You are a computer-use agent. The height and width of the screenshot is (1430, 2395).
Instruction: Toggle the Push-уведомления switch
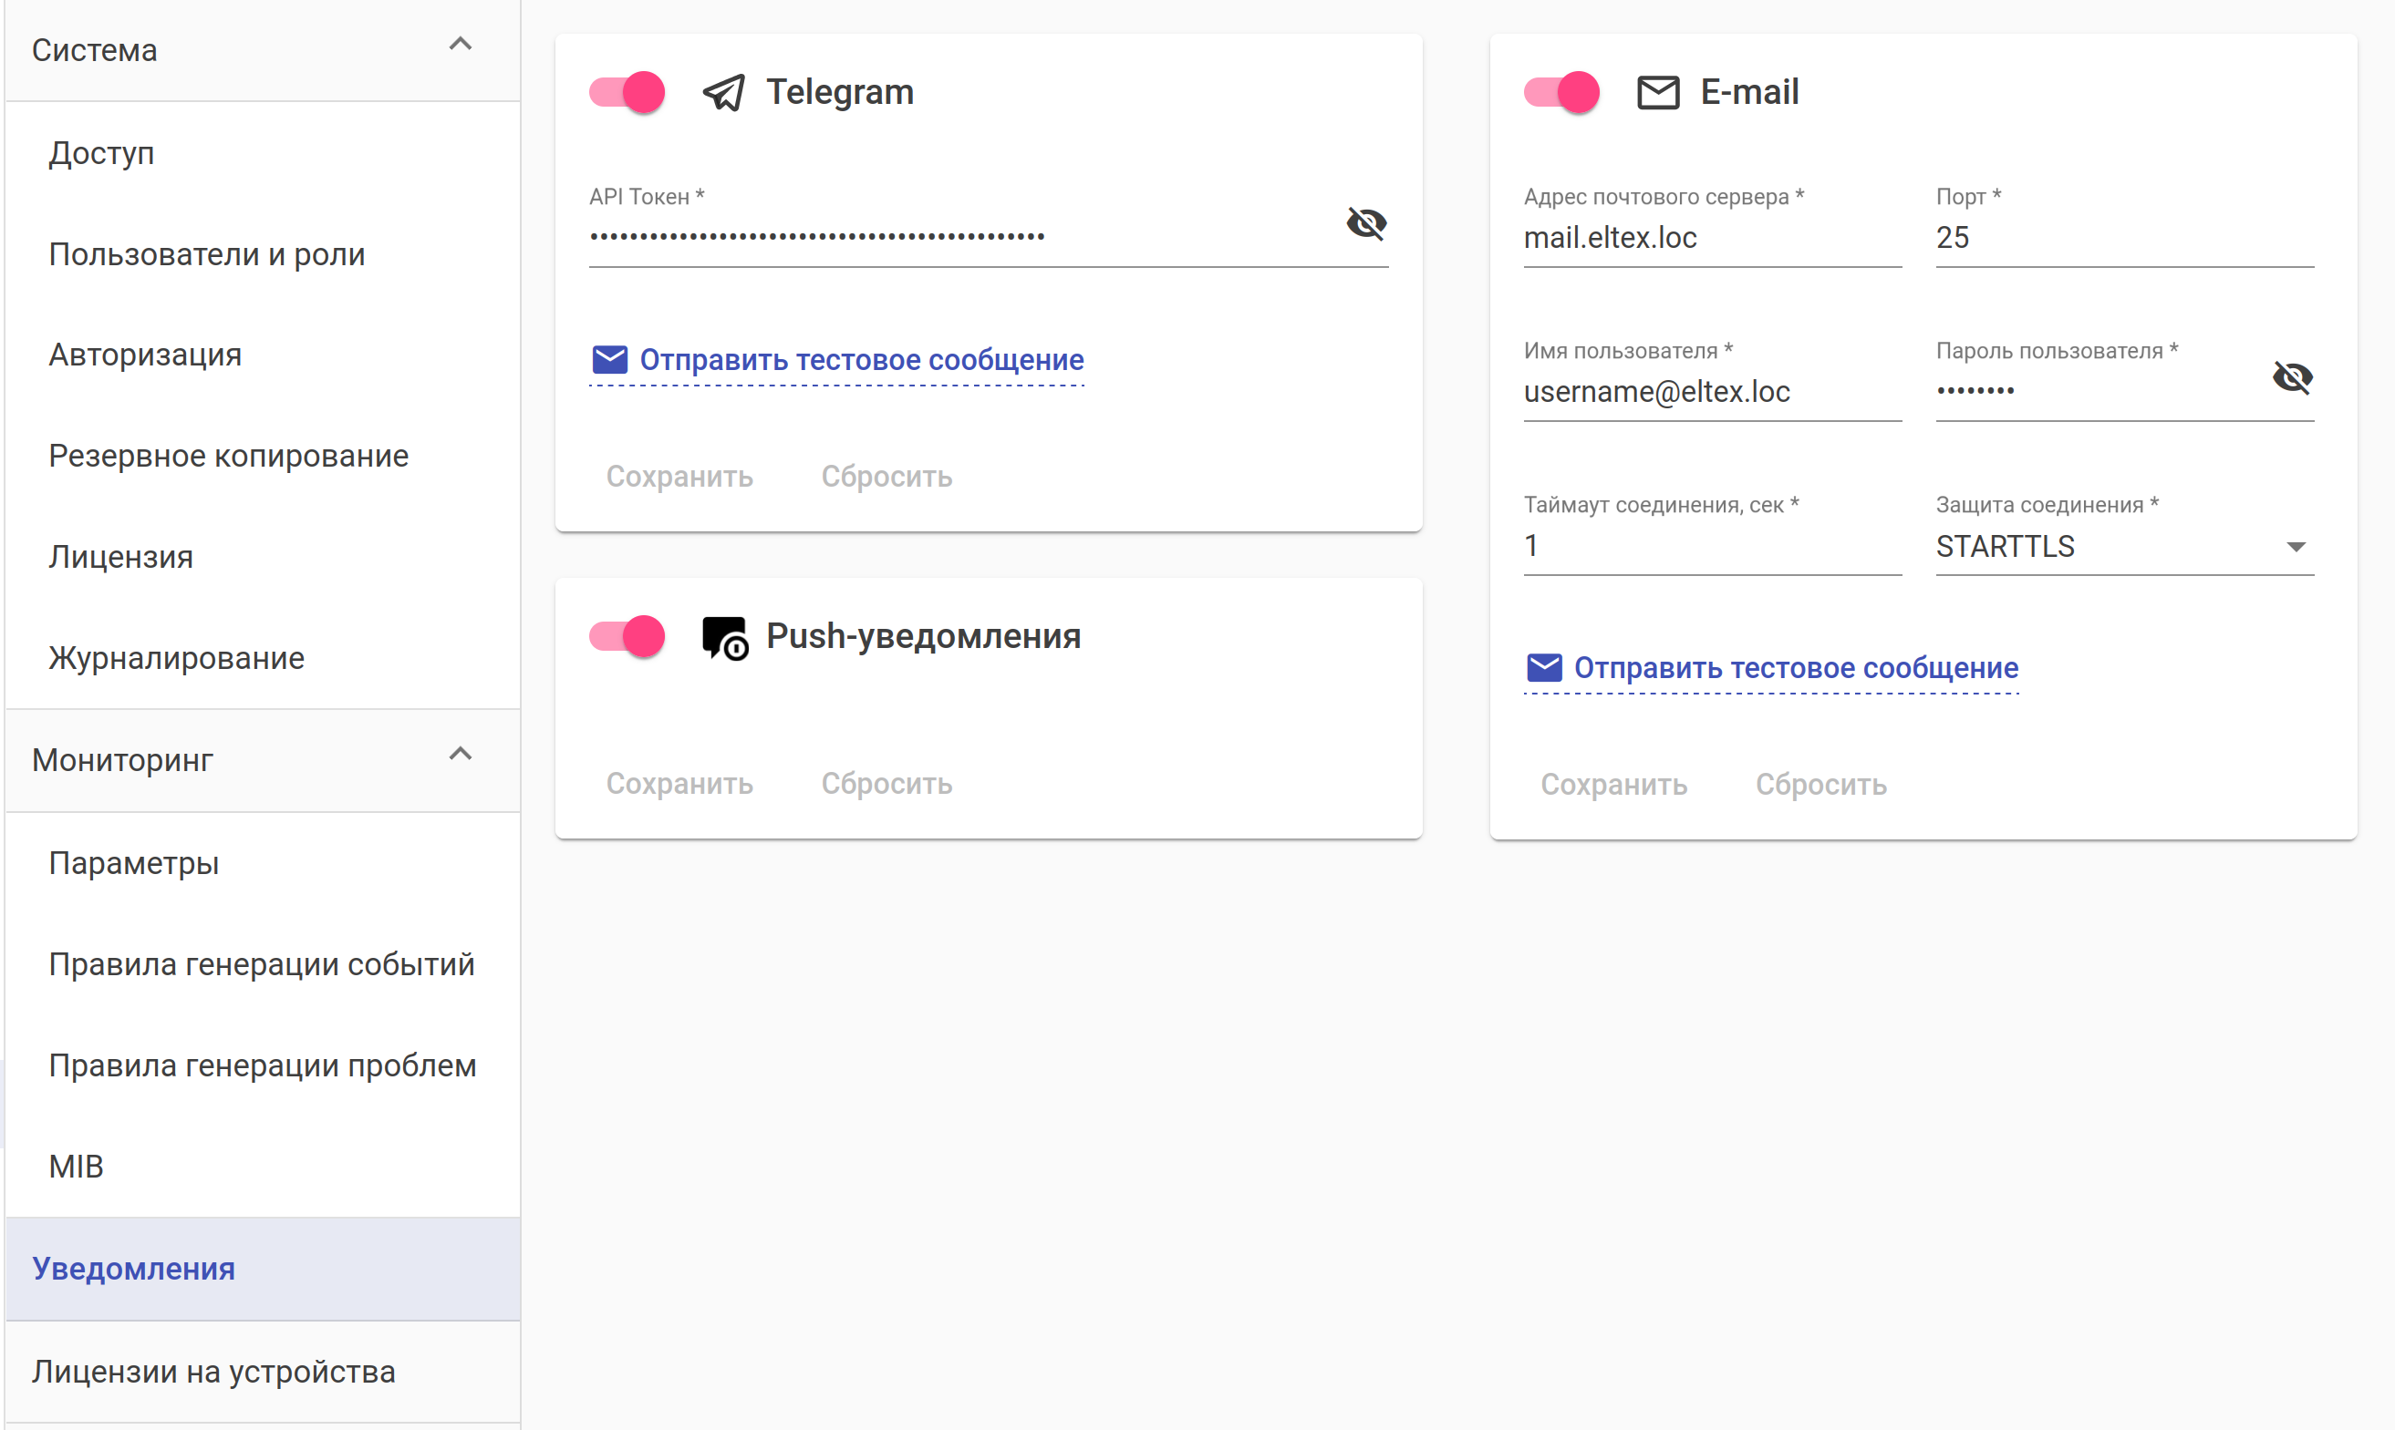[x=627, y=637]
